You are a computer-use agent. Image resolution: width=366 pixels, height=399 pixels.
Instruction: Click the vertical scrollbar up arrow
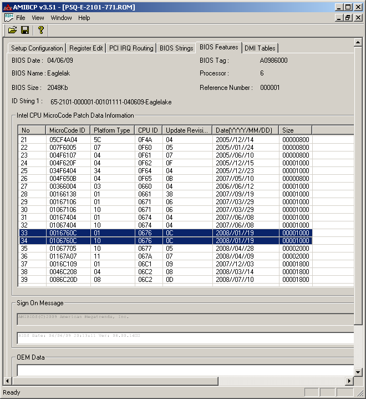pos(358,42)
